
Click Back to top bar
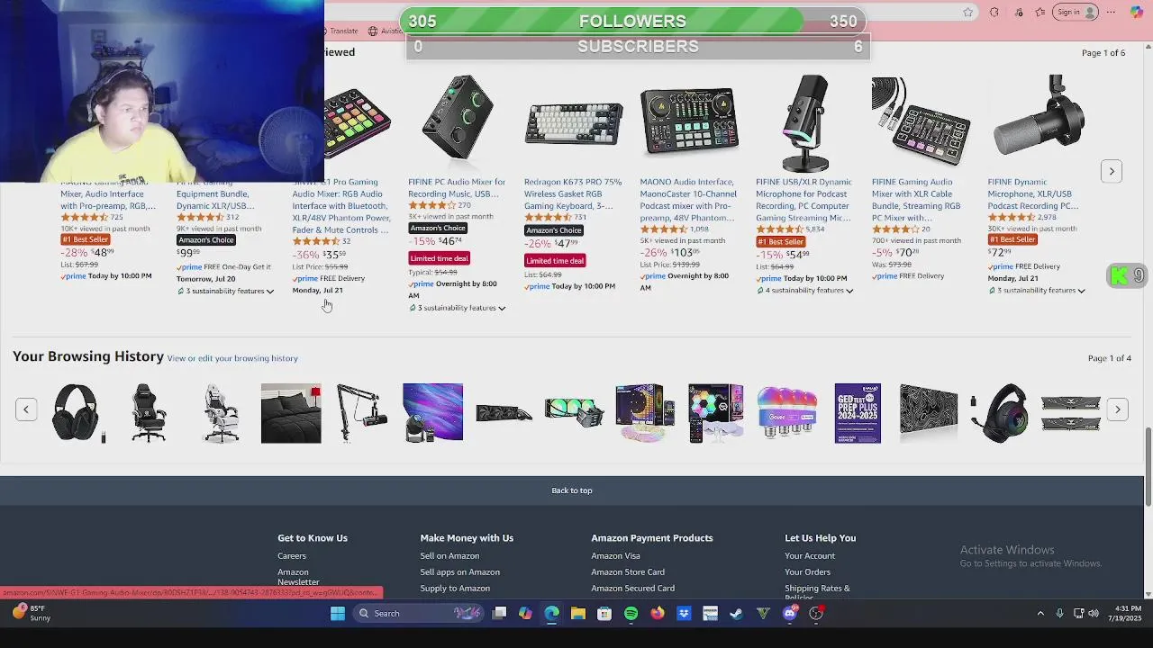[x=572, y=490]
